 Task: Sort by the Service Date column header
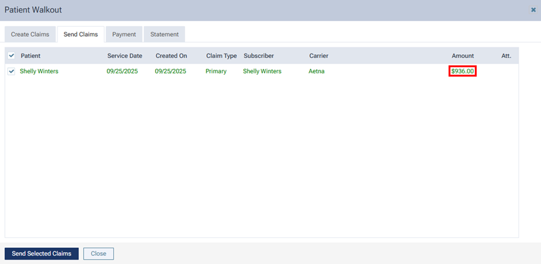tap(124, 56)
